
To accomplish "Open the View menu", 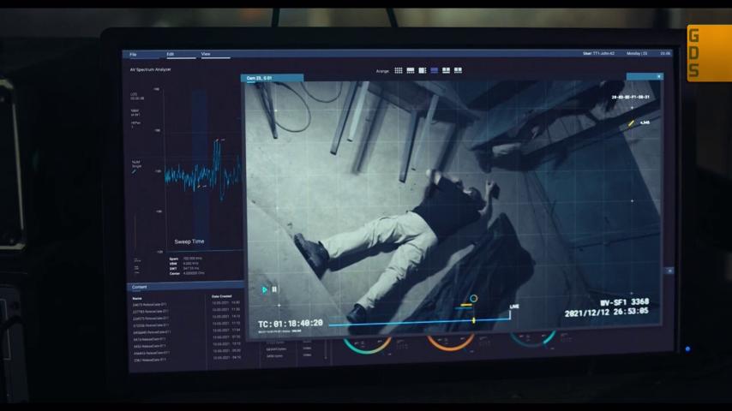I will coord(206,55).
